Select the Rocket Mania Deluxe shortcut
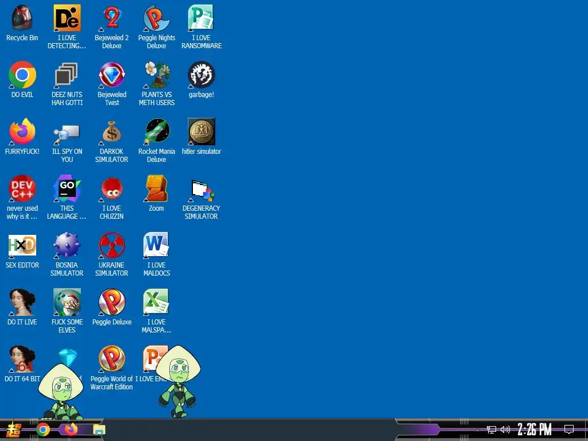The width and height of the screenshot is (588, 441). click(x=157, y=131)
